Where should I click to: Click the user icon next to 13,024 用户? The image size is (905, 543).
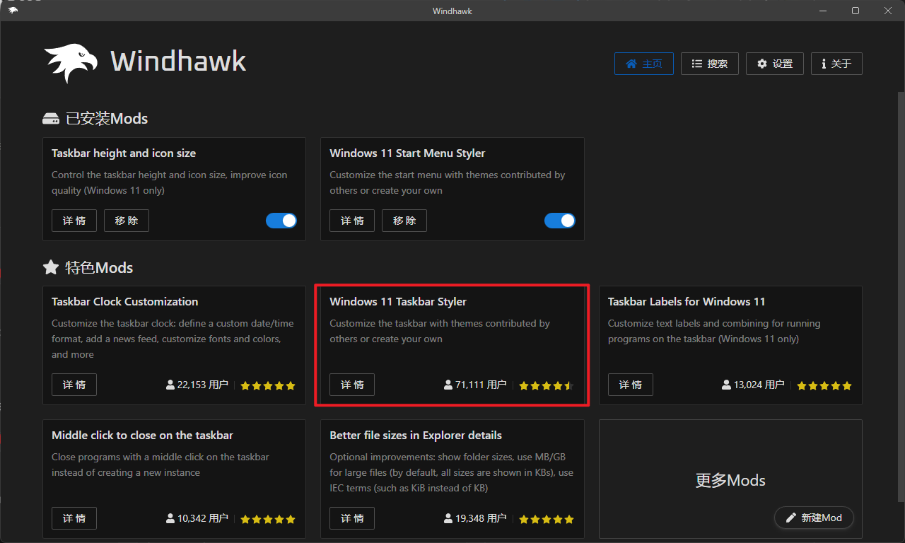[727, 385]
